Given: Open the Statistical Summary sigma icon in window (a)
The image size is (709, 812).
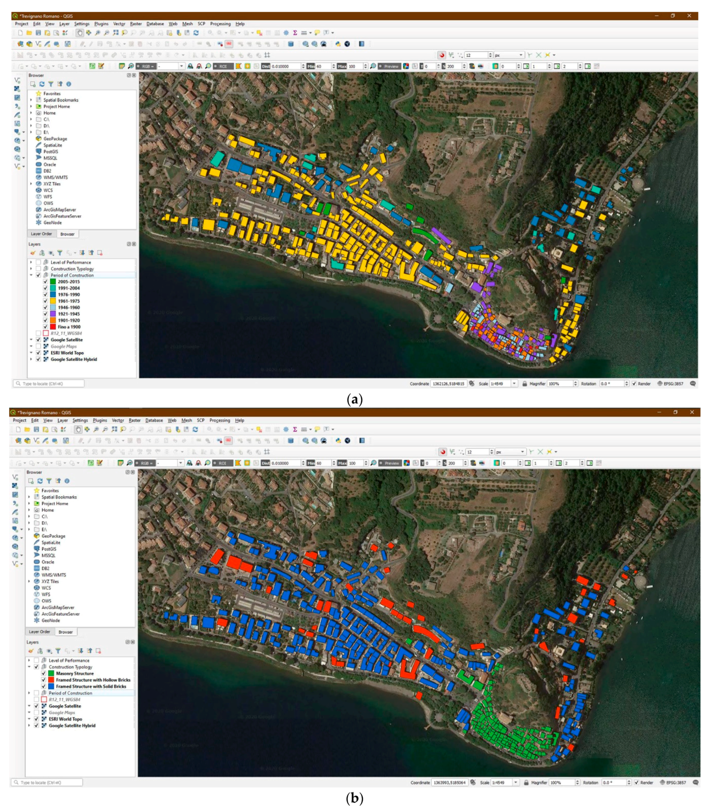Looking at the screenshot, I should pos(295,33).
